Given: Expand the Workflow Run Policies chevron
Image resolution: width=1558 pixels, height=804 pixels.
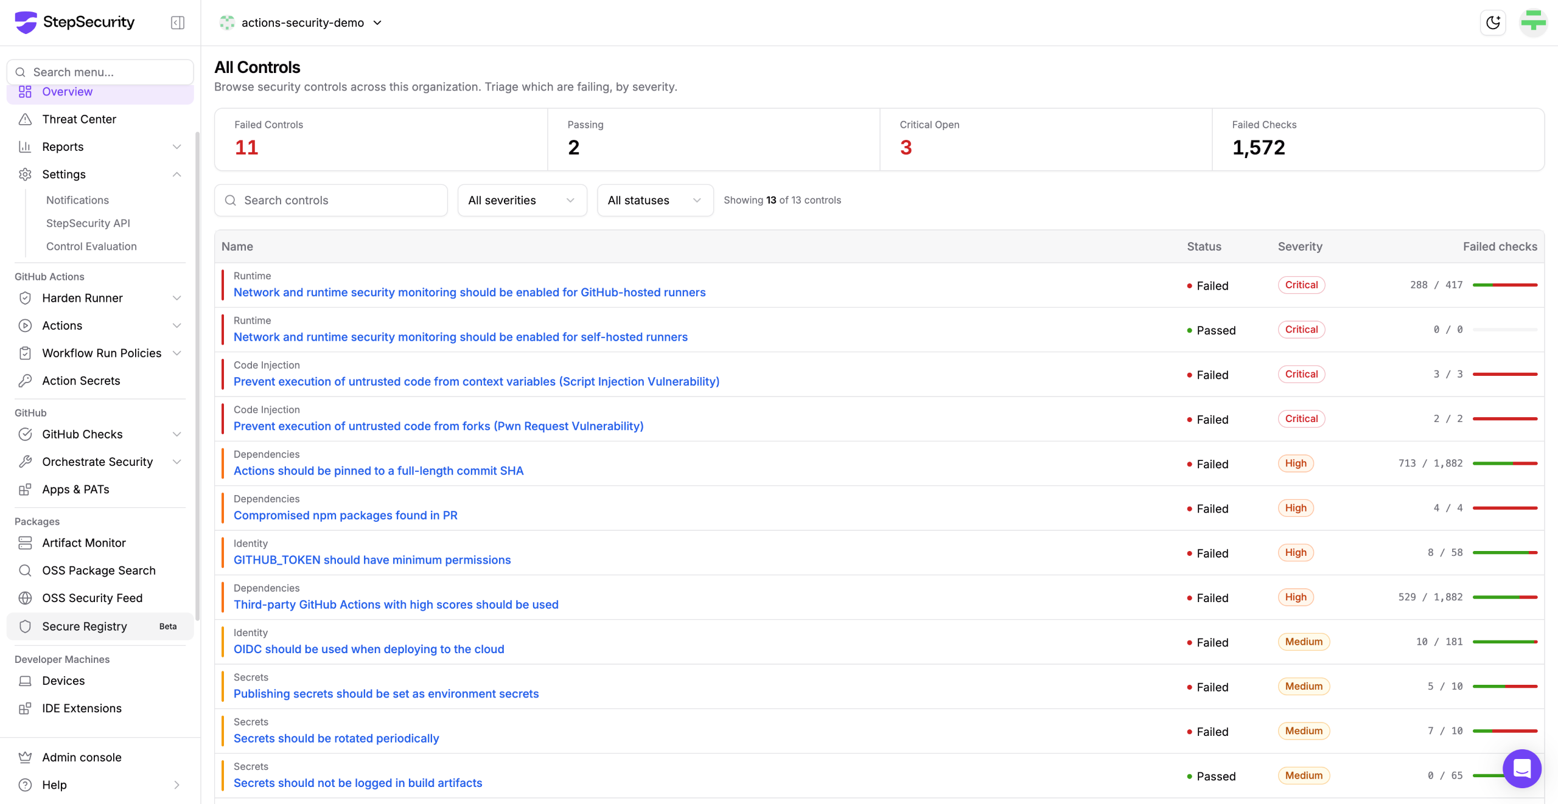Looking at the screenshot, I should pyautogui.click(x=177, y=353).
